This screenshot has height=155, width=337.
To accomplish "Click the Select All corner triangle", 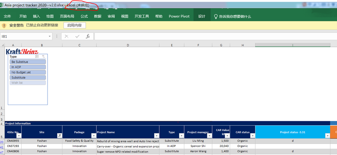I will [2, 45].
